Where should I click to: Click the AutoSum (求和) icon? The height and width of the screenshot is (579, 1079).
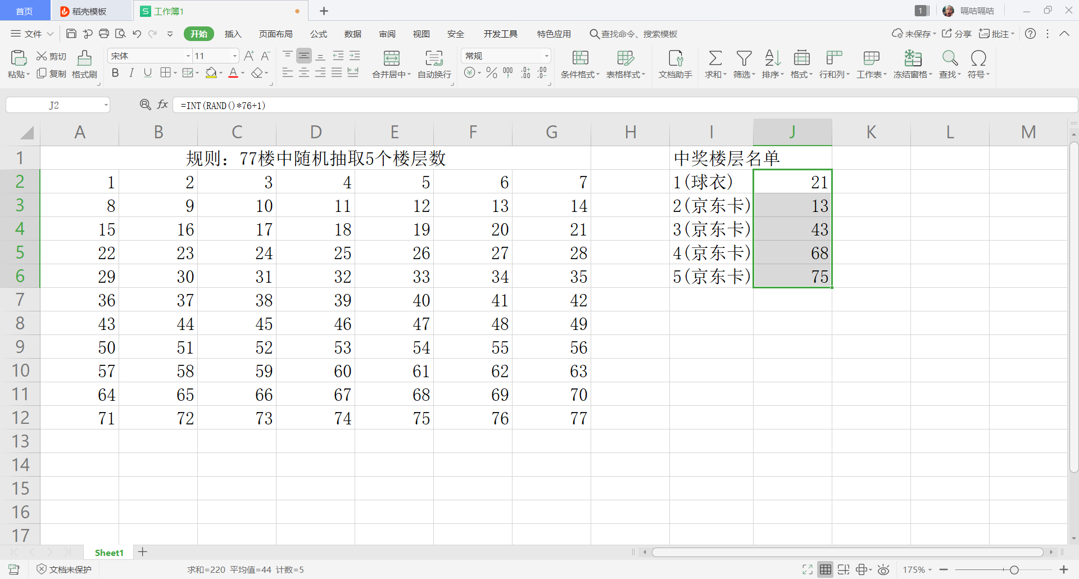click(715, 58)
